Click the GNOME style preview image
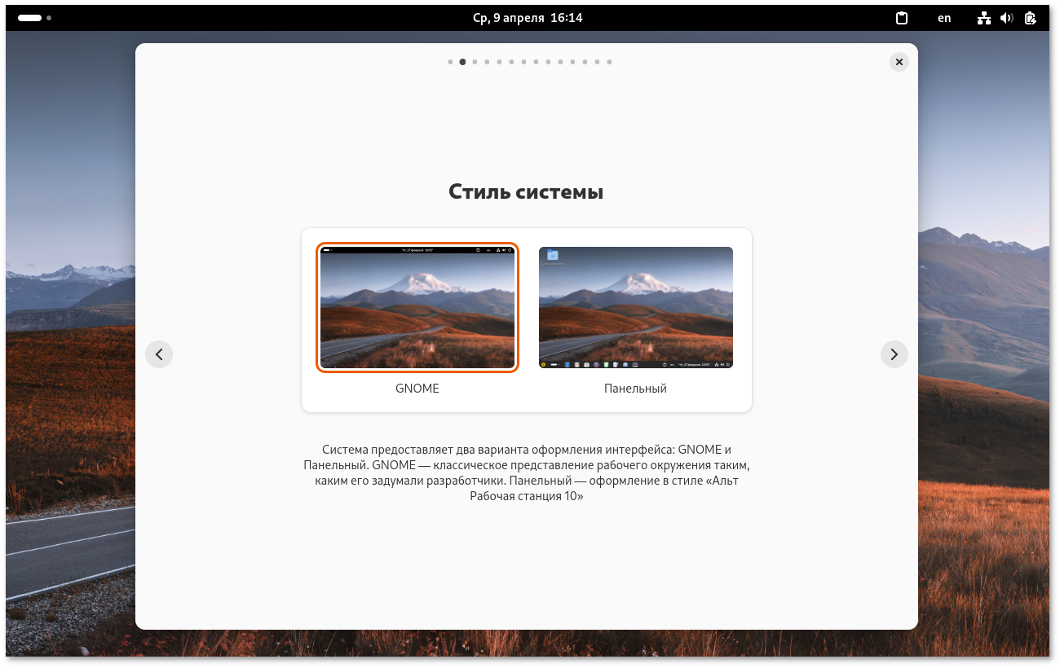Image resolution: width=1060 pixels, height=668 pixels. pos(417,307)
